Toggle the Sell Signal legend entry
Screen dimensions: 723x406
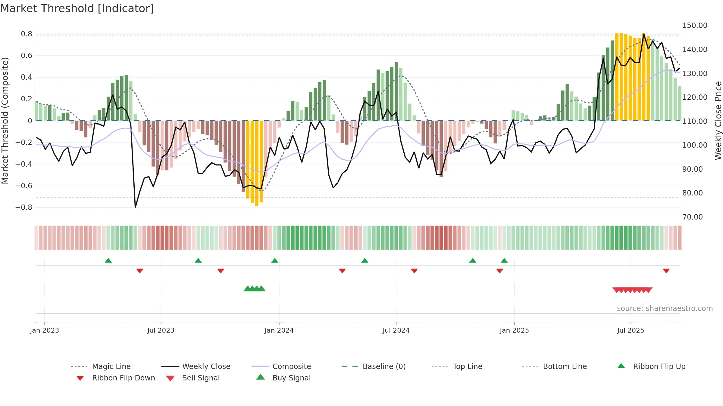(x=193, y=378)
